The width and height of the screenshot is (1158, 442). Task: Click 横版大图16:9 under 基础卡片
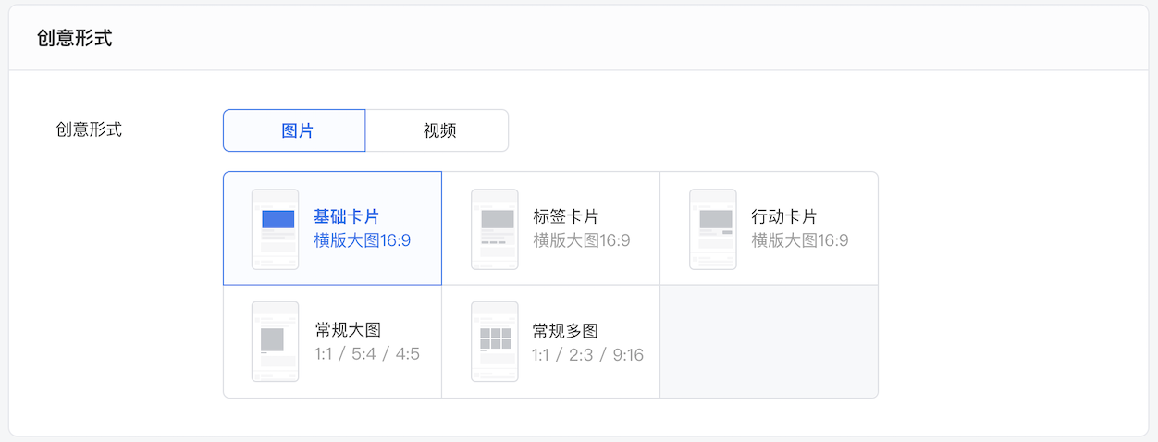[x=363, y=240]
